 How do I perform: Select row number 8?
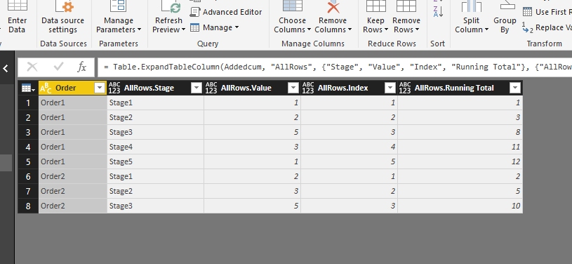point(28,206)
